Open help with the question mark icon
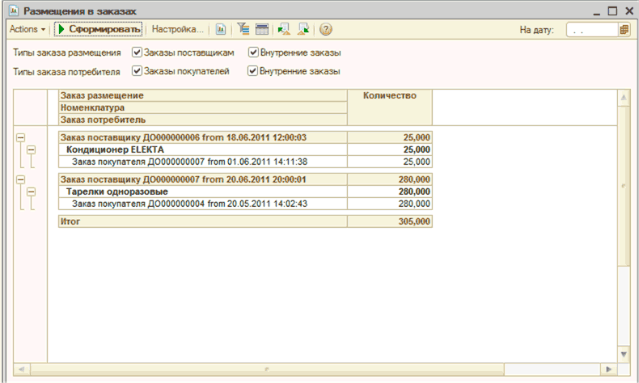Screen dimensions: 639x383 pyautogui.click(x=326, y=29)
